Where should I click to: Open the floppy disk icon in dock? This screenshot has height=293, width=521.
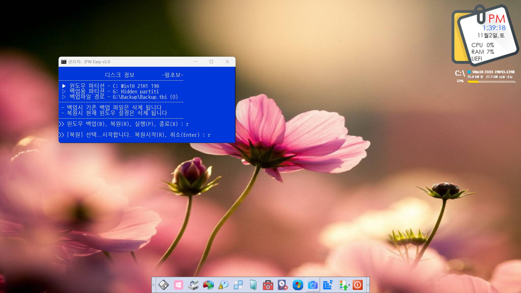(x=164, y=285)
